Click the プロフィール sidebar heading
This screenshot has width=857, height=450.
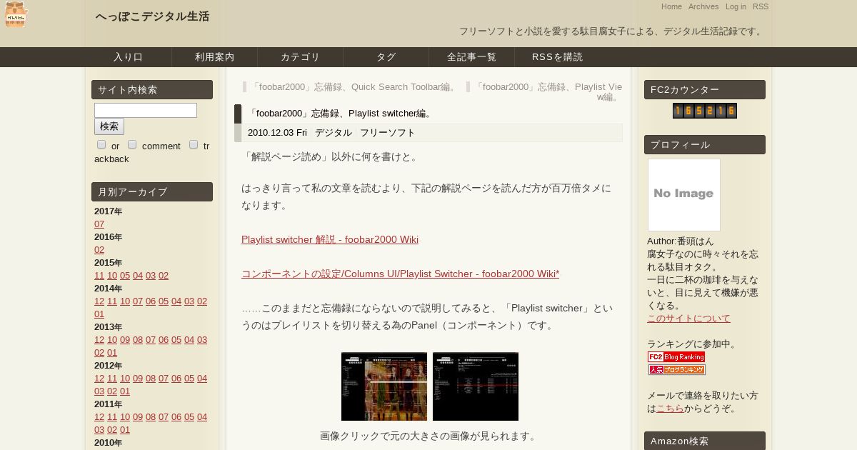(705, 144)
